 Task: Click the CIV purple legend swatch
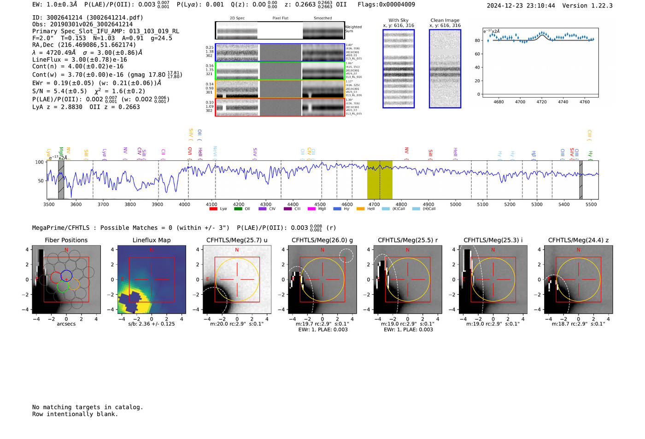[x=263, y=209]
